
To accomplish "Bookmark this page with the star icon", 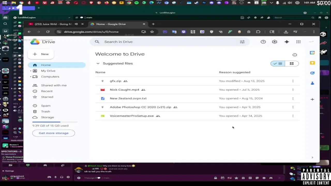I will point(152,32).
